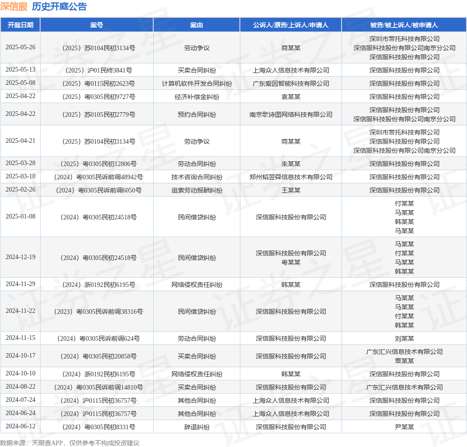Select defendant 尹某某

pos(404,427)
